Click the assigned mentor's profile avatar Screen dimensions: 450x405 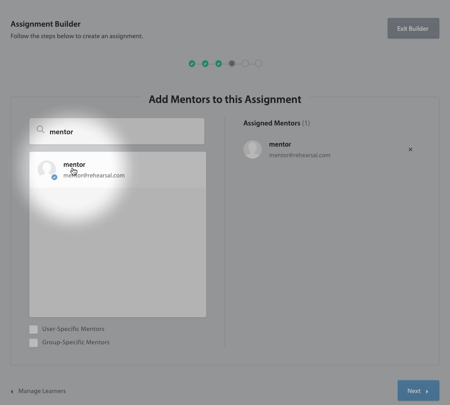tap(253, 149)
